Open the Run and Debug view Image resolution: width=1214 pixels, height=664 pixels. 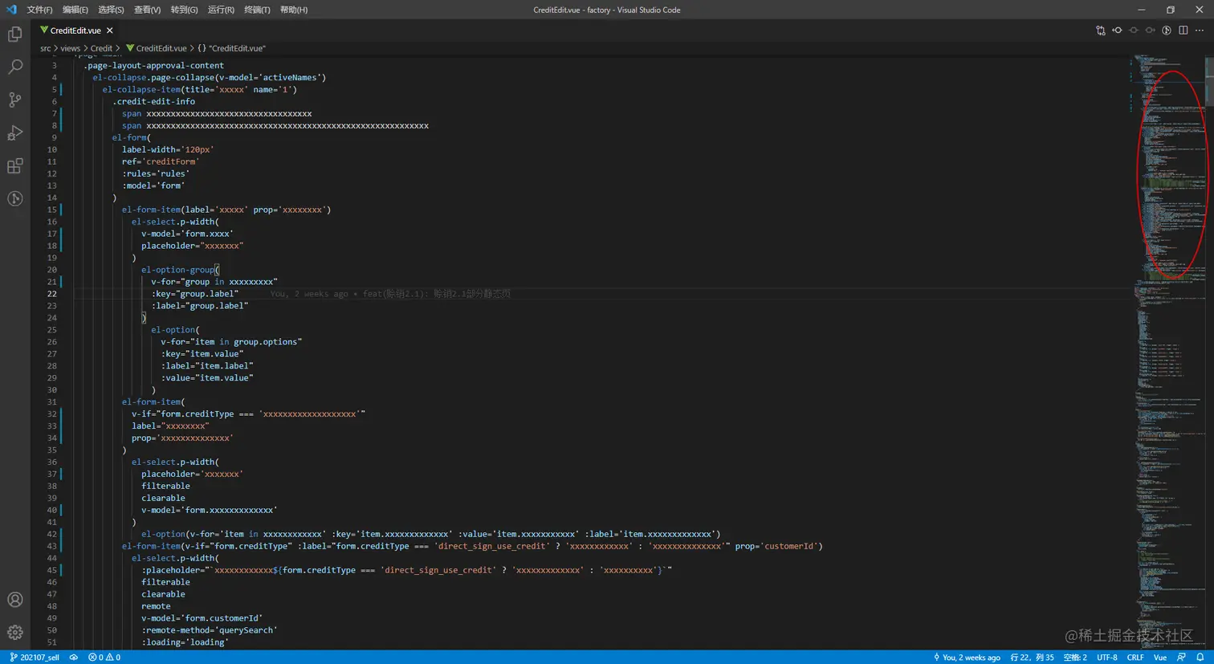tap(14, 133)
